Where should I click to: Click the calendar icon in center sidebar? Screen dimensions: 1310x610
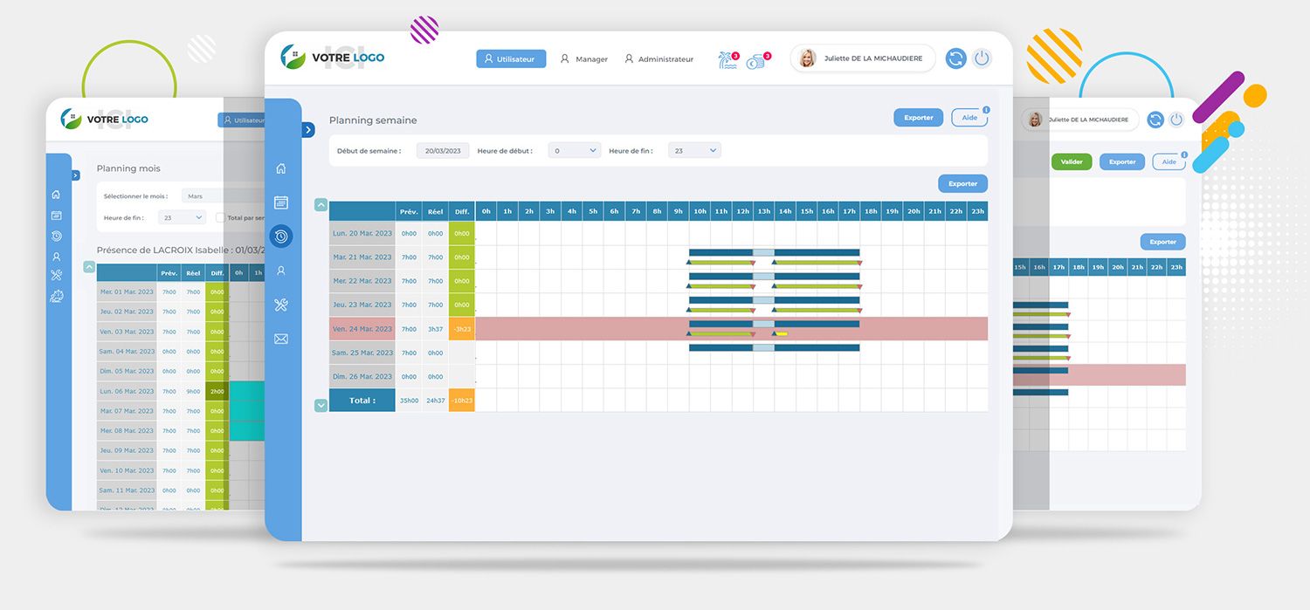coord(280,202)
